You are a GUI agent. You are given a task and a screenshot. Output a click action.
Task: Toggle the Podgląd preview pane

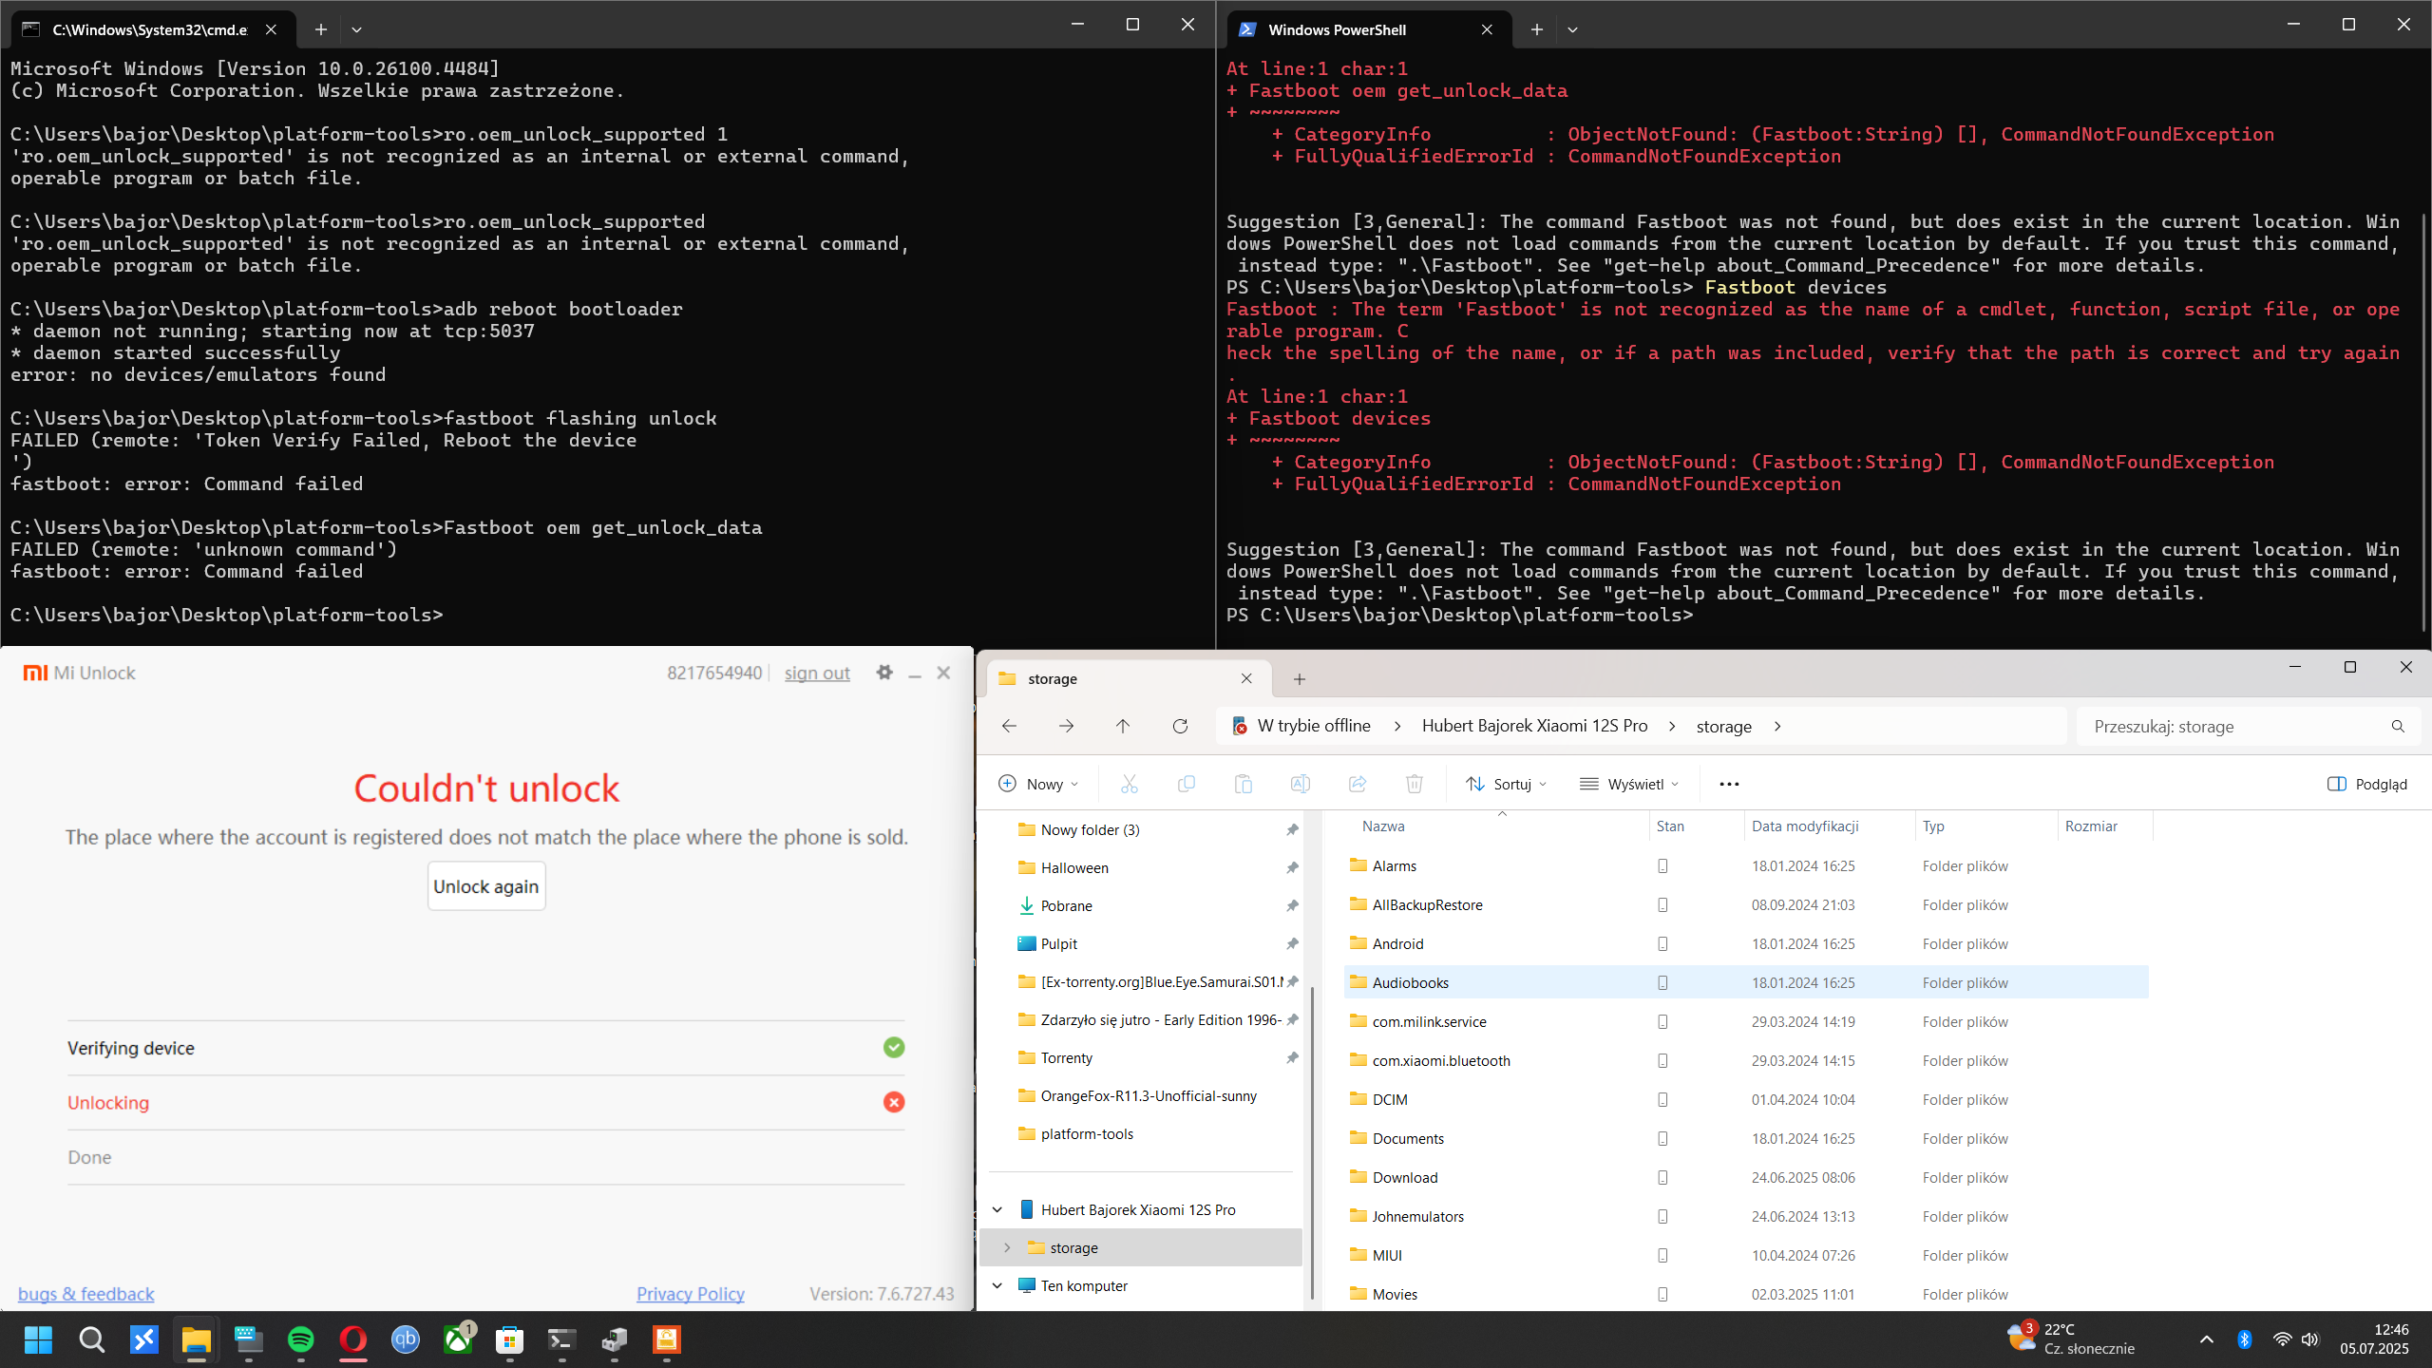tap(2366, 784)
